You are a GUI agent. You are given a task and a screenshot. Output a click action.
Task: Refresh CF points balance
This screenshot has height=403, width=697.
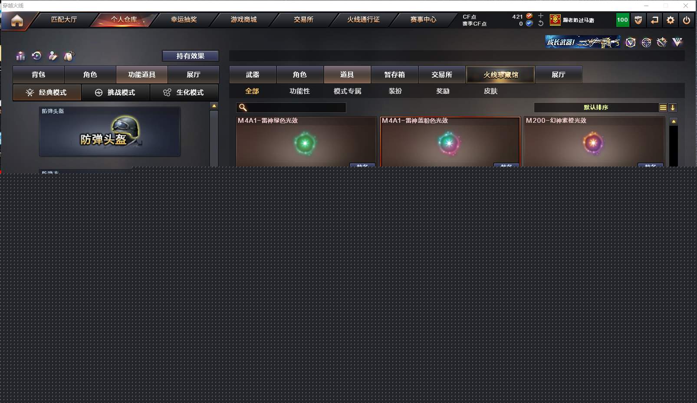coord(541,23)
